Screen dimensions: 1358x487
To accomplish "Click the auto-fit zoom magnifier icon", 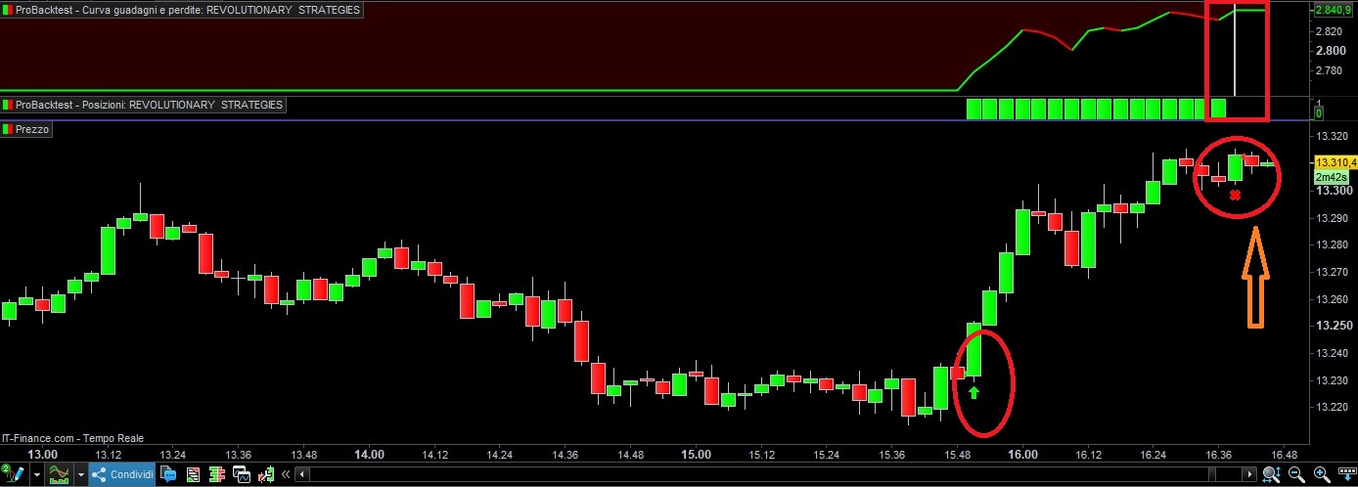I will pyautogui.click(x=1272, y=475).
